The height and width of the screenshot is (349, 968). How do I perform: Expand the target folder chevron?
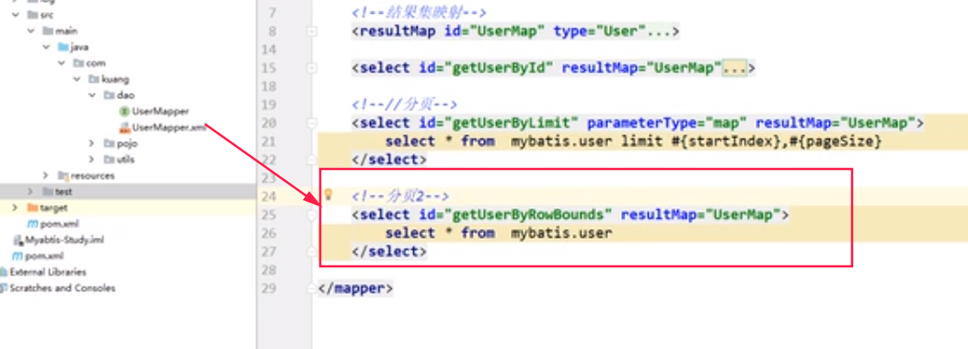point(16,208)
